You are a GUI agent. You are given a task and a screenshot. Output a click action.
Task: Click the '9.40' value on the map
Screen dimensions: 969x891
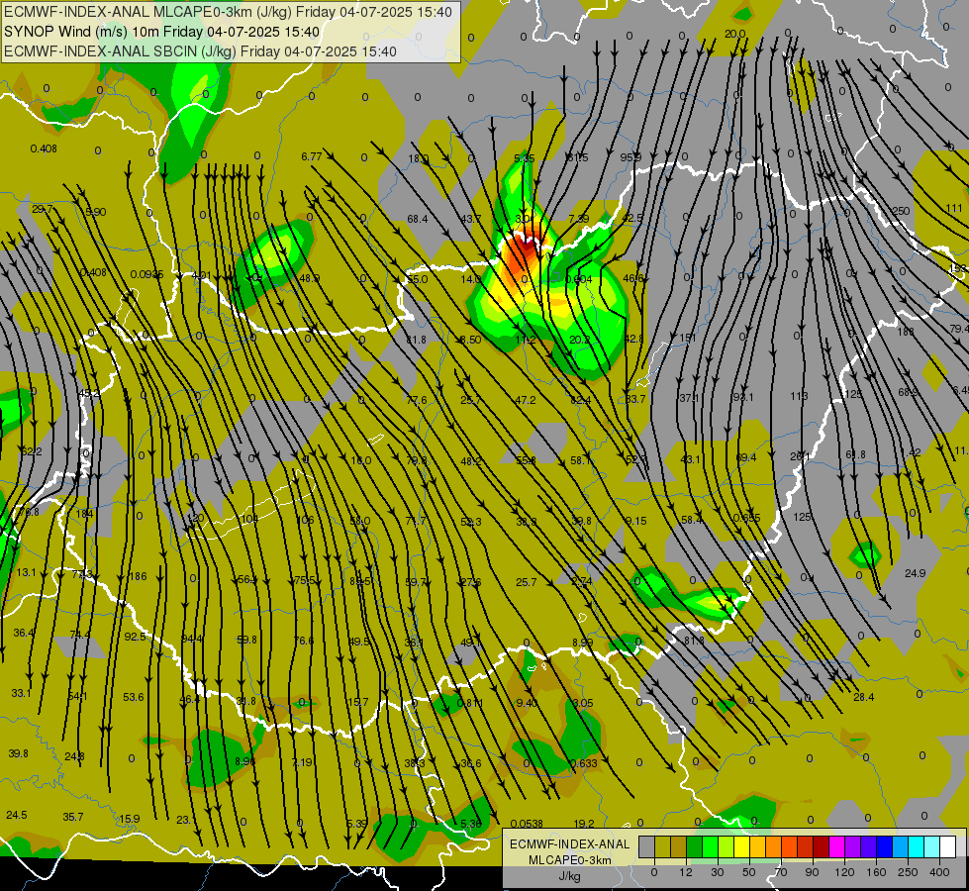pos(527,703)
